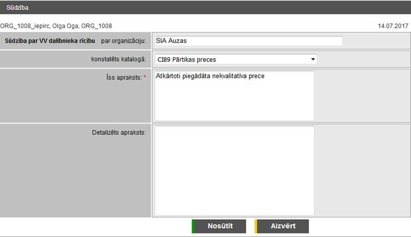The height and width of the screenshot is (237, 411).
Task: Click the green stripe on the Nosūtīt button
Action: (193, 226)
